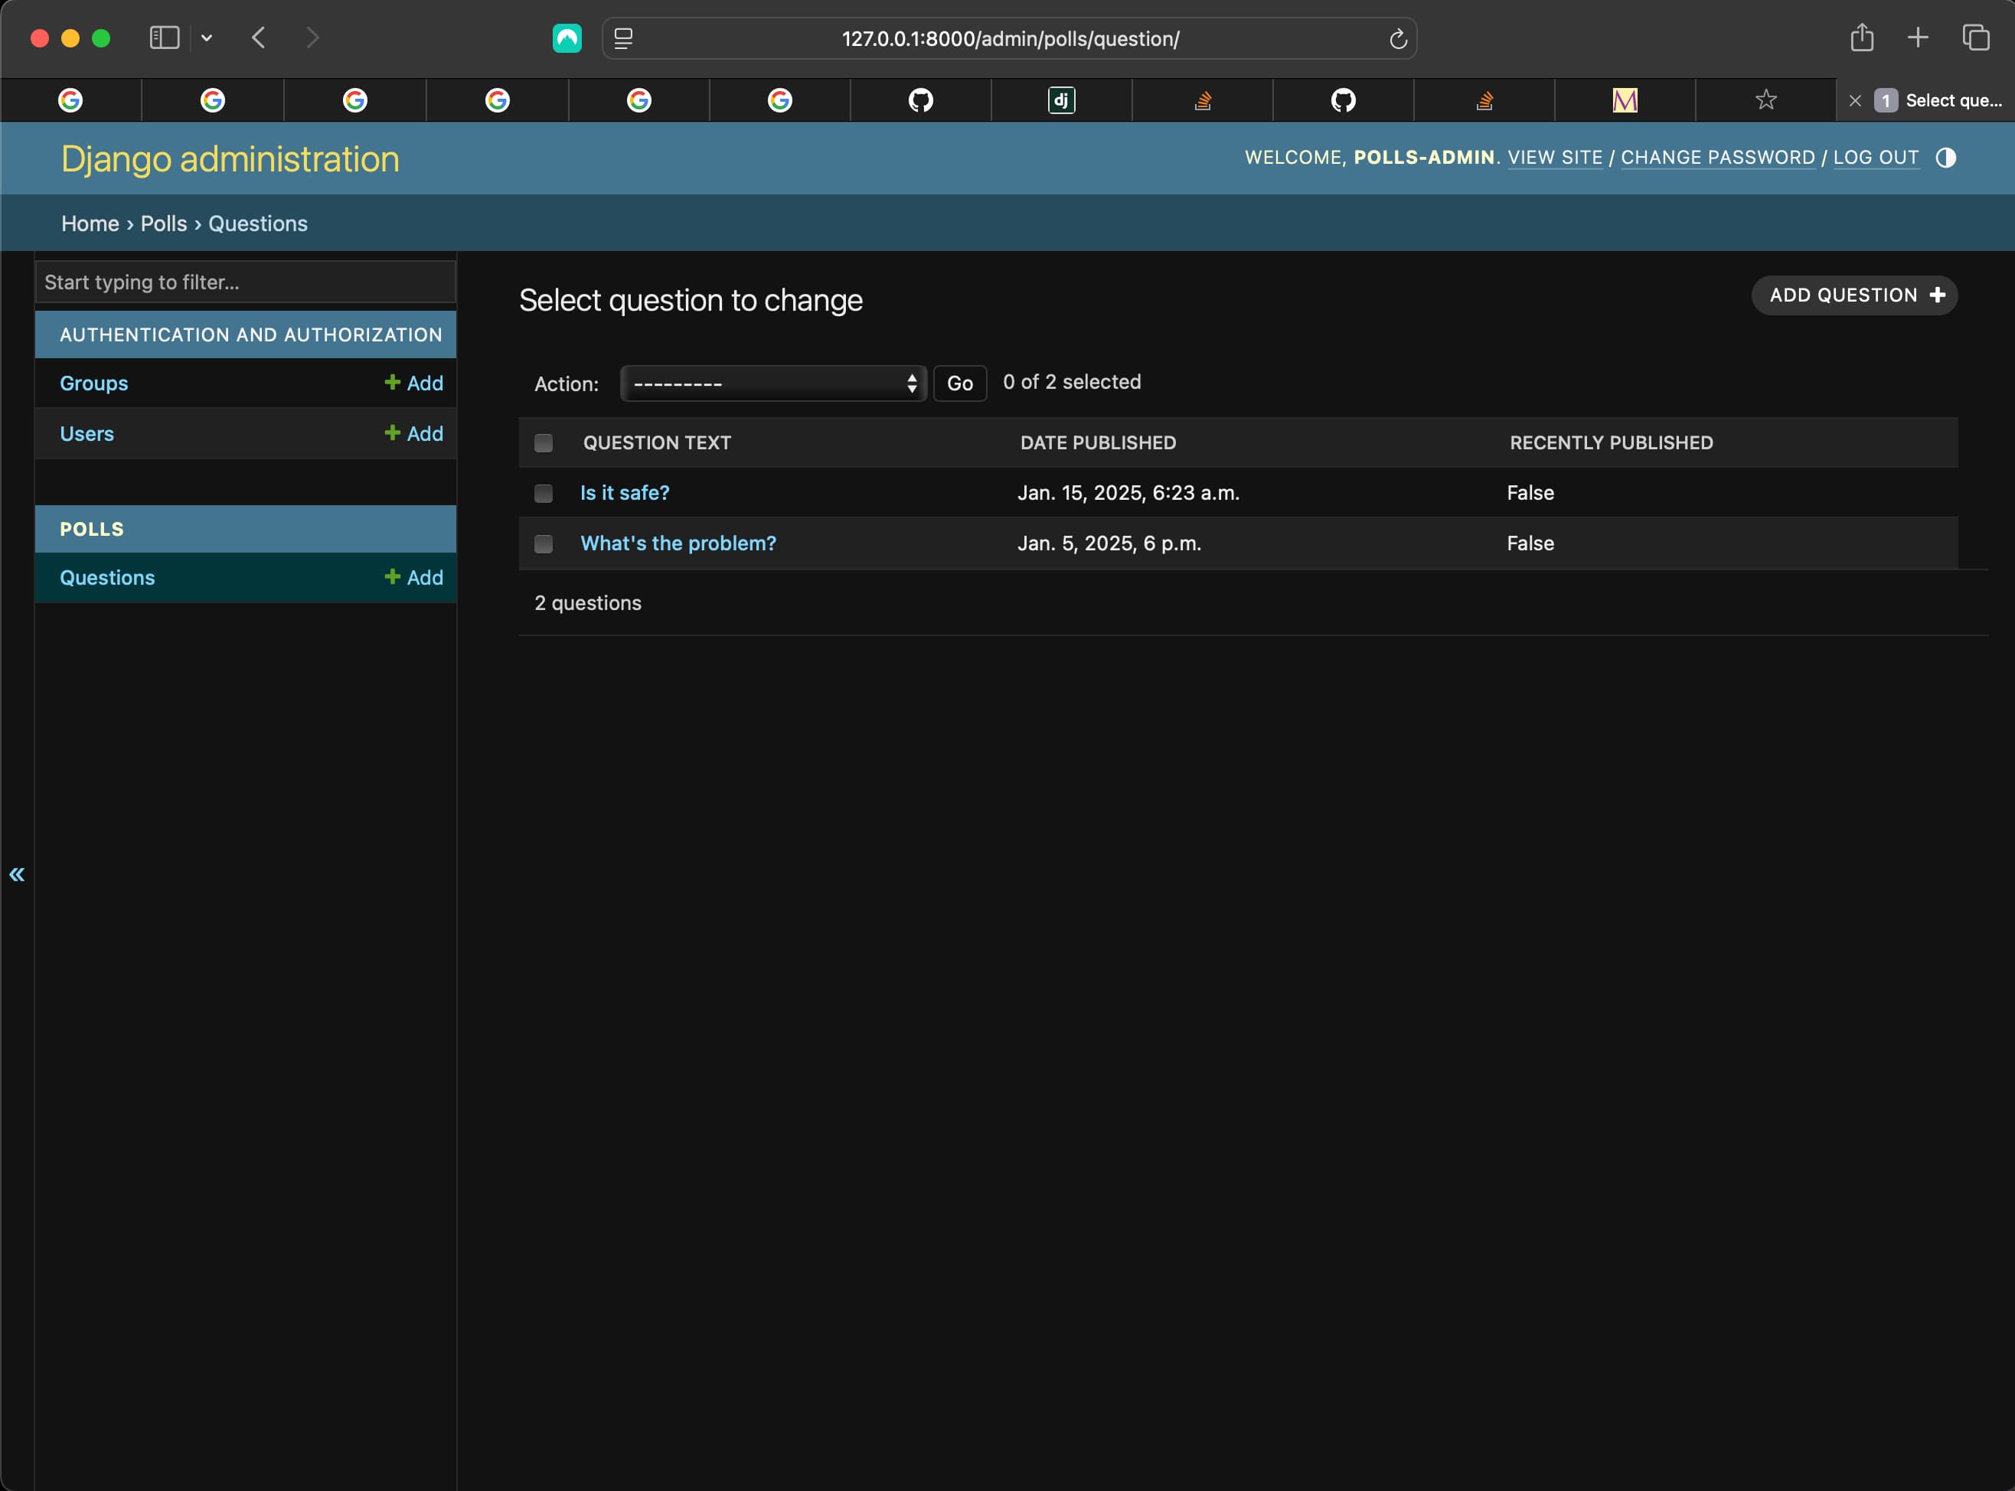The width and height of the screenshot is (2015, 1491).
Task: Click 'Jan. 5, 2025, 6 p.m.' cell
Action: click(1109, 544)
